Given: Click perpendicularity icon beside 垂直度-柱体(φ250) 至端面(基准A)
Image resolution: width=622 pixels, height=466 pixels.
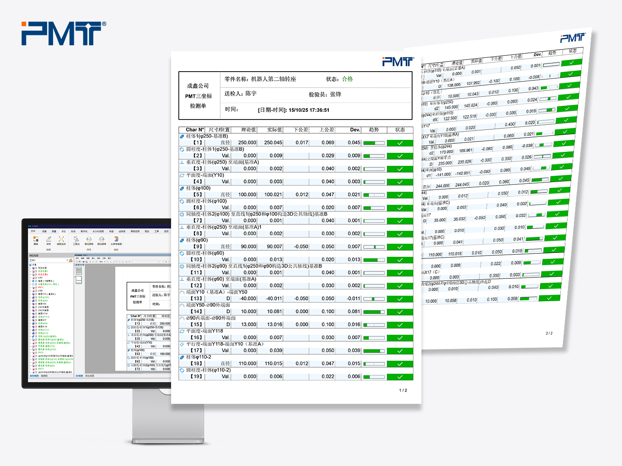Looking at the screenshot, I should click(x=182, y=163).
